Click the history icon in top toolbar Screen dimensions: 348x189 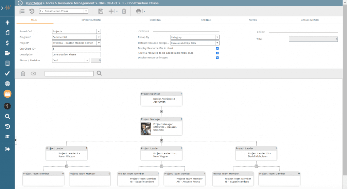[32, 11]
